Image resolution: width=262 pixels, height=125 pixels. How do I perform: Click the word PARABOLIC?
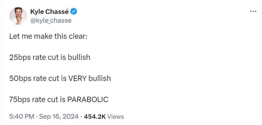click(88, 100)
